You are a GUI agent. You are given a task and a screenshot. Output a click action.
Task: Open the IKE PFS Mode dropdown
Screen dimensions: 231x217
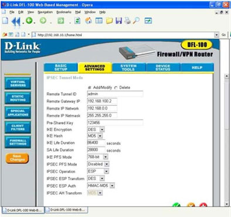tap(106, 157)
